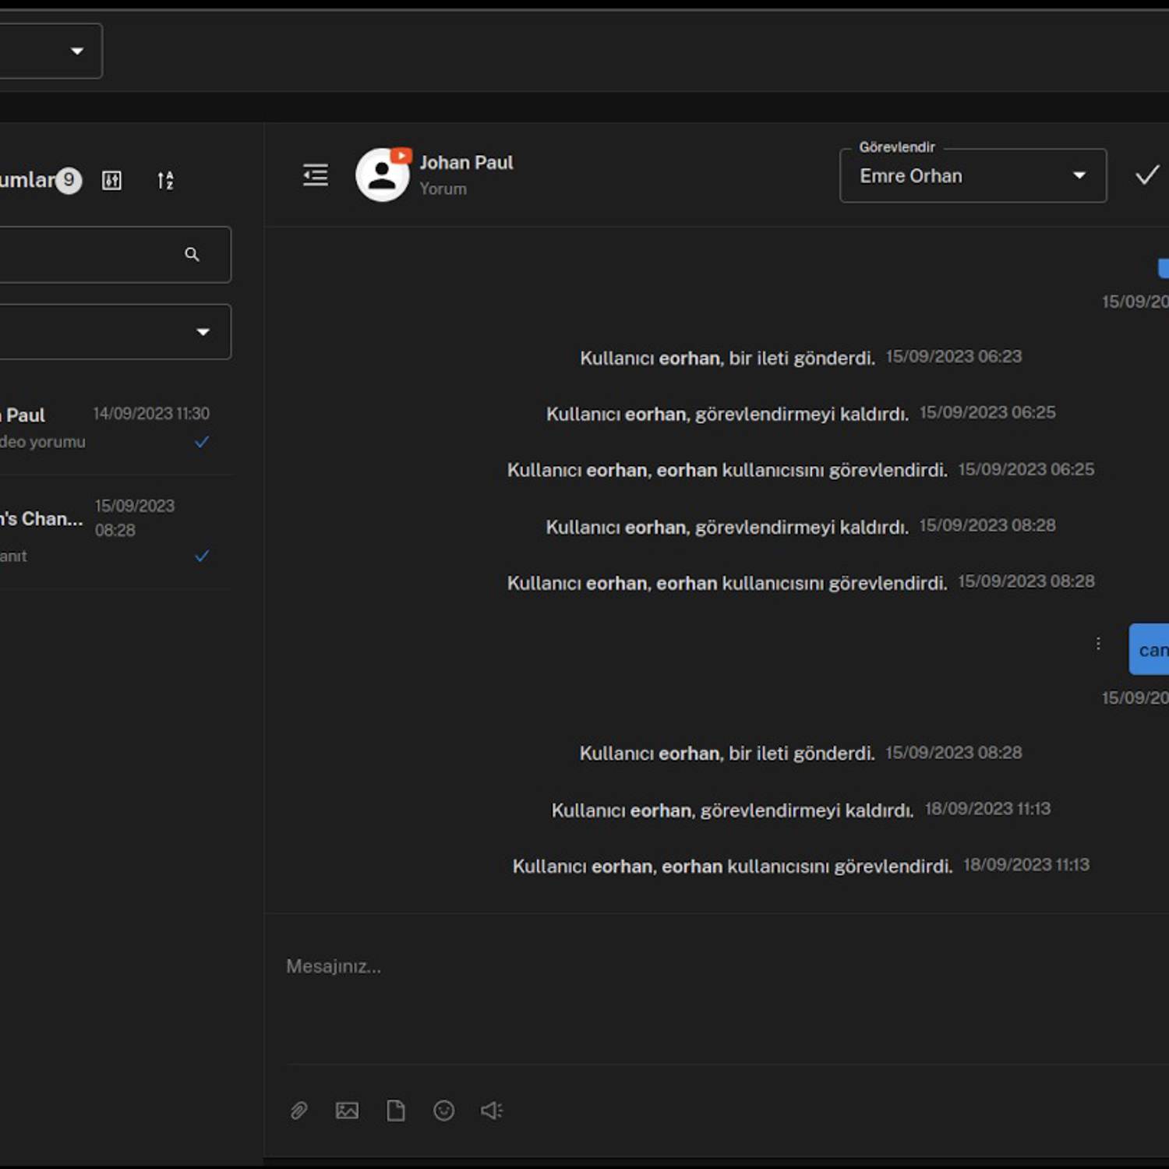The height and width of the screenshot is (1169, 1169).
Task: Open the three-dot message options menu
Action: click(1098, 644)
